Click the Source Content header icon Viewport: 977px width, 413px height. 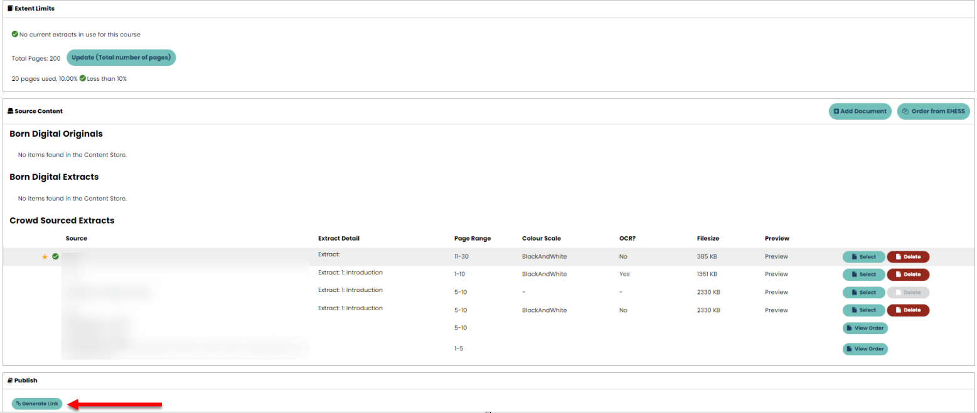10,112
